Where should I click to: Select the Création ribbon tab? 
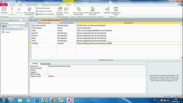point(68,5)
